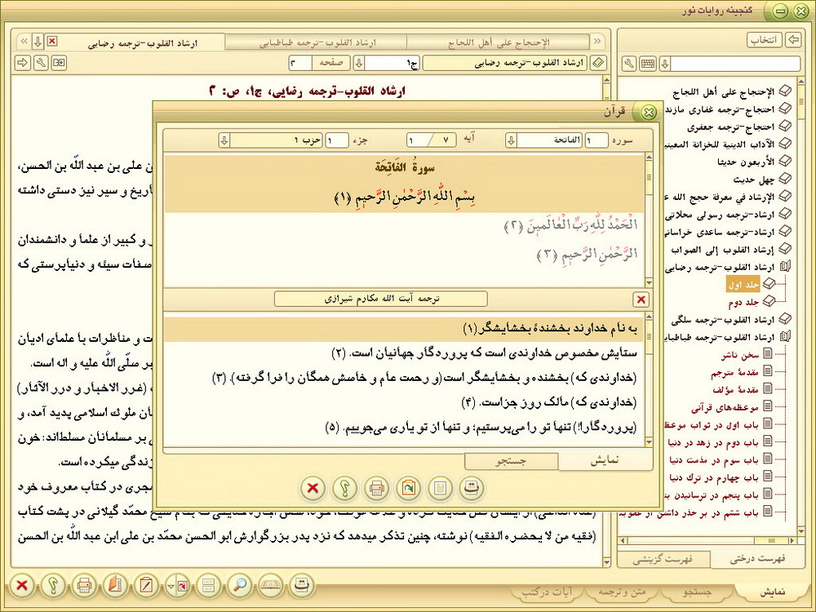Click the back arrow icon at library panel top
This screenshot has height=612, width=816.
click(x=793, y=39)
